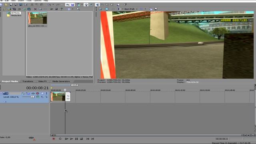The image size is (256, 144).
Task: Open the Render As dialog icon
Action: 21,4
